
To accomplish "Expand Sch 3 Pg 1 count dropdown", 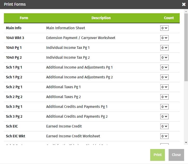I will pos(164,107).
